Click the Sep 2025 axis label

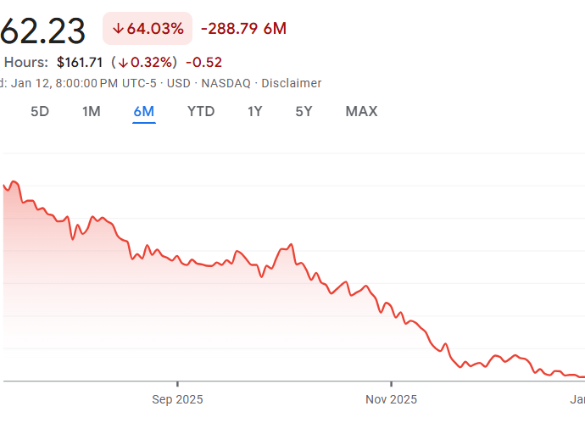(177, 399)
